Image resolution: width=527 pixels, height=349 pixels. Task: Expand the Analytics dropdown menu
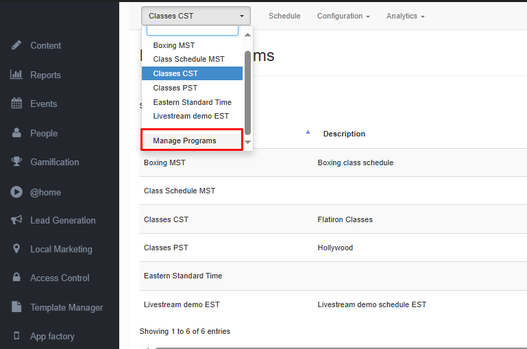coord(405,16)
